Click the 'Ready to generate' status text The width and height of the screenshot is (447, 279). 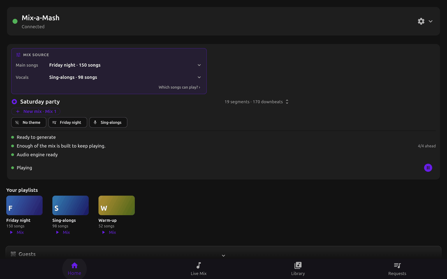coord(36,137)
